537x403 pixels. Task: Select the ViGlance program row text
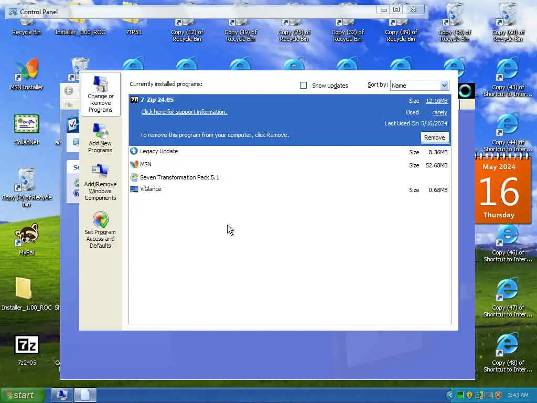pyautogui.click(x=151, y=189)
